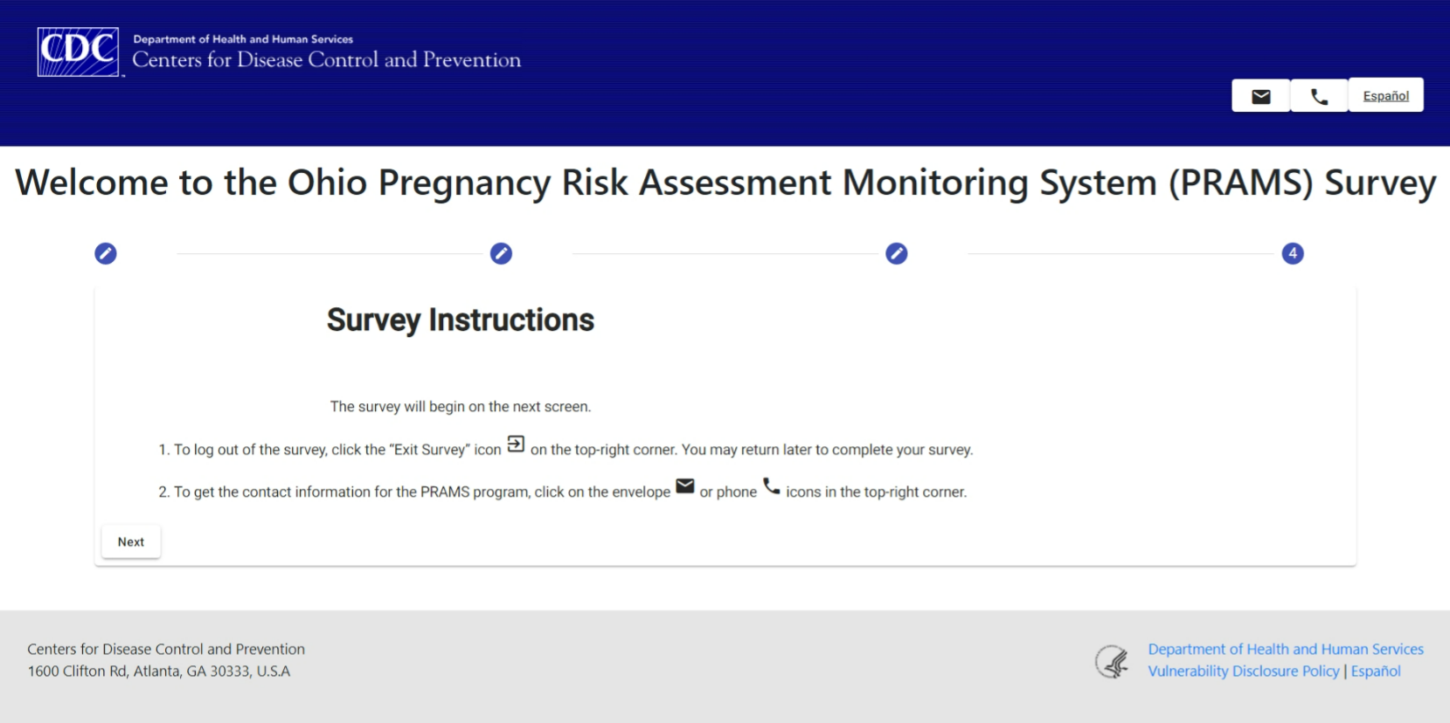
Task: Click the envelope icon in instruction text
Action: 685,485
